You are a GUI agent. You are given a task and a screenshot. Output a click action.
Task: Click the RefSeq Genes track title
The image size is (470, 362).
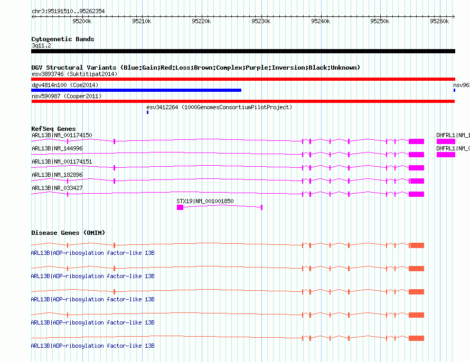[x=53, y=129]
